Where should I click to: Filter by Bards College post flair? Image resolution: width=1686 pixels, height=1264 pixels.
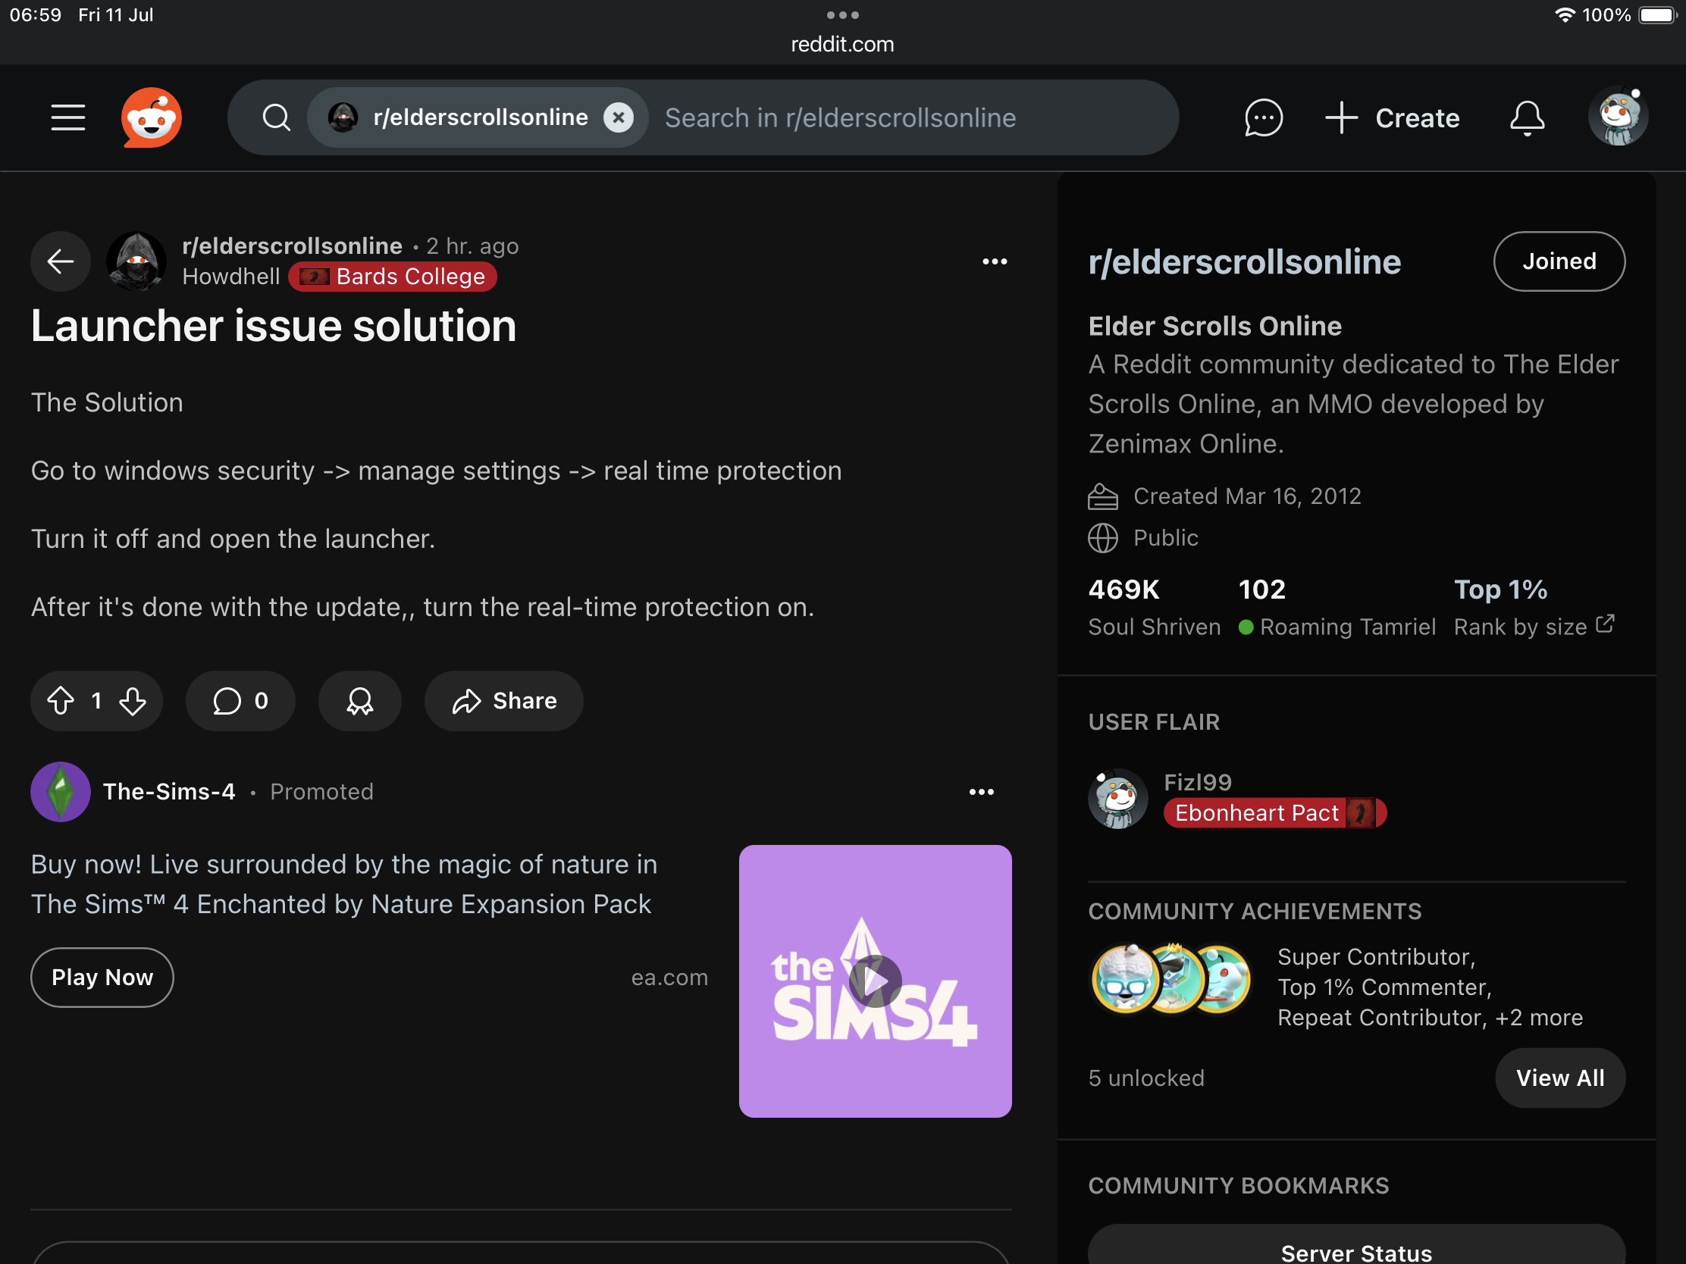393,277
